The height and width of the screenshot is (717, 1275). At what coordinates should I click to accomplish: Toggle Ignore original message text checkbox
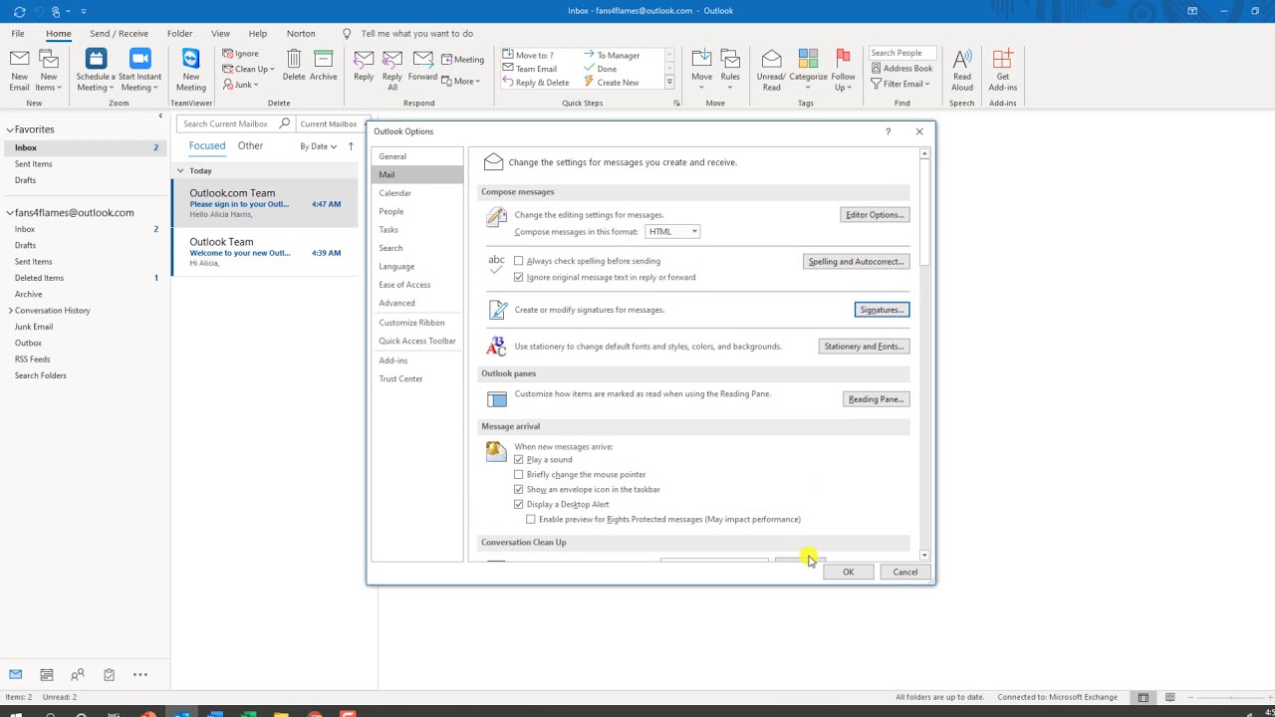[x=518, y=277]
